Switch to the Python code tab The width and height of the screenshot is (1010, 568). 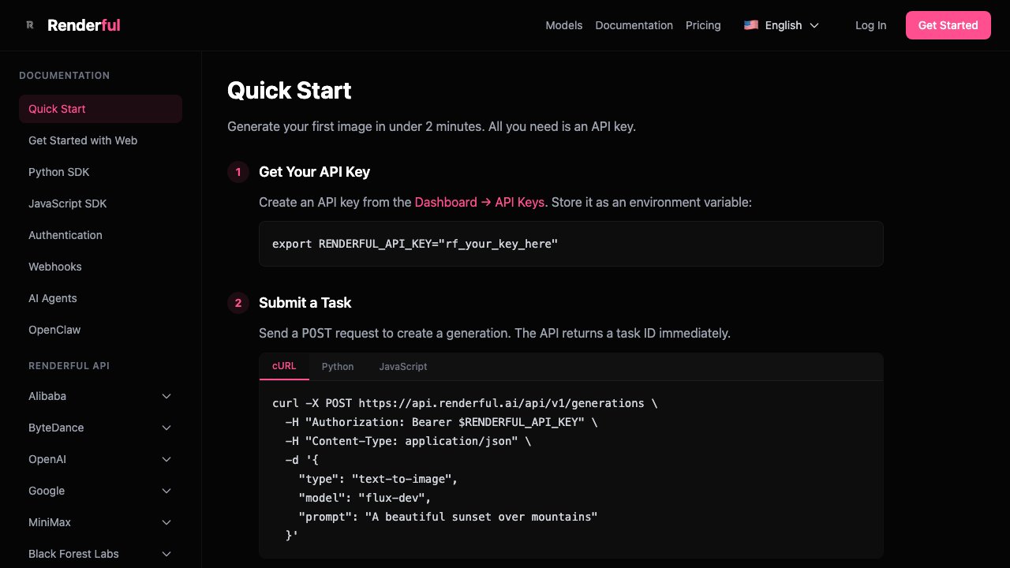point(338,367)
